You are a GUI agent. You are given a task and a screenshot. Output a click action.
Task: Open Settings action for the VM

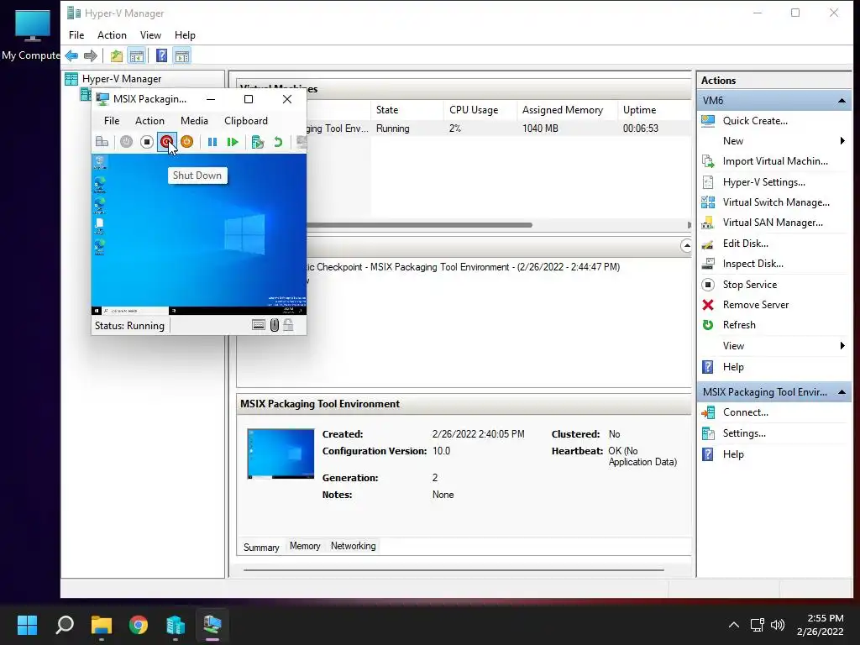coord(744,433)
